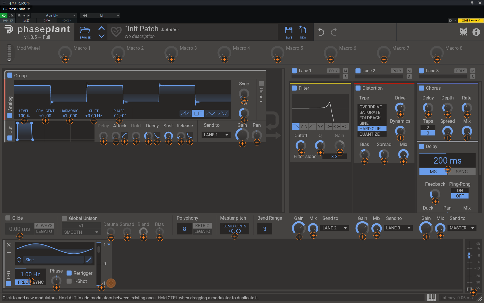Viewport: 484px width, 303px height.
Task: Choose the band-pass filter shape icon
Action: click(304, 126)
